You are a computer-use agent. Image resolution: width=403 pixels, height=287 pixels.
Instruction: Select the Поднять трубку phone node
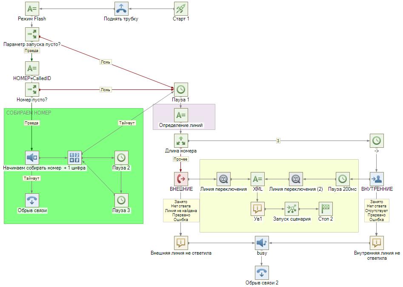pyautogui.click(x=121, y=9)
